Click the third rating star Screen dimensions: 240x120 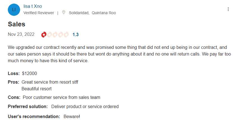pos(55,35)
